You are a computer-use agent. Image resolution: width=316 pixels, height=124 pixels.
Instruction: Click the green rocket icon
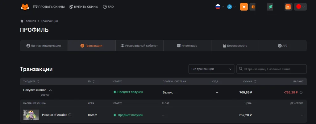270,7
